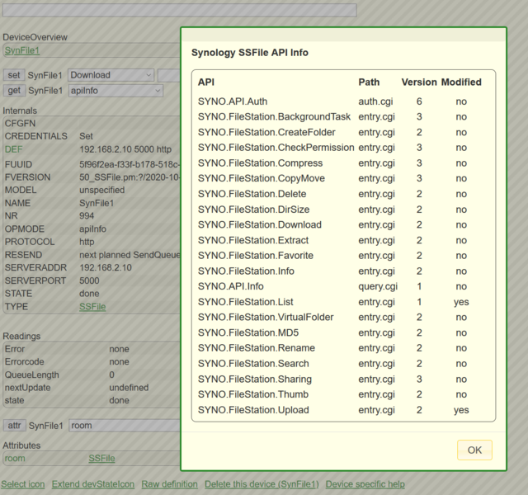Click SYNO.FileStation.List entry
The height and width of the screenshot is (495, 528).
(x=246, y=302)
